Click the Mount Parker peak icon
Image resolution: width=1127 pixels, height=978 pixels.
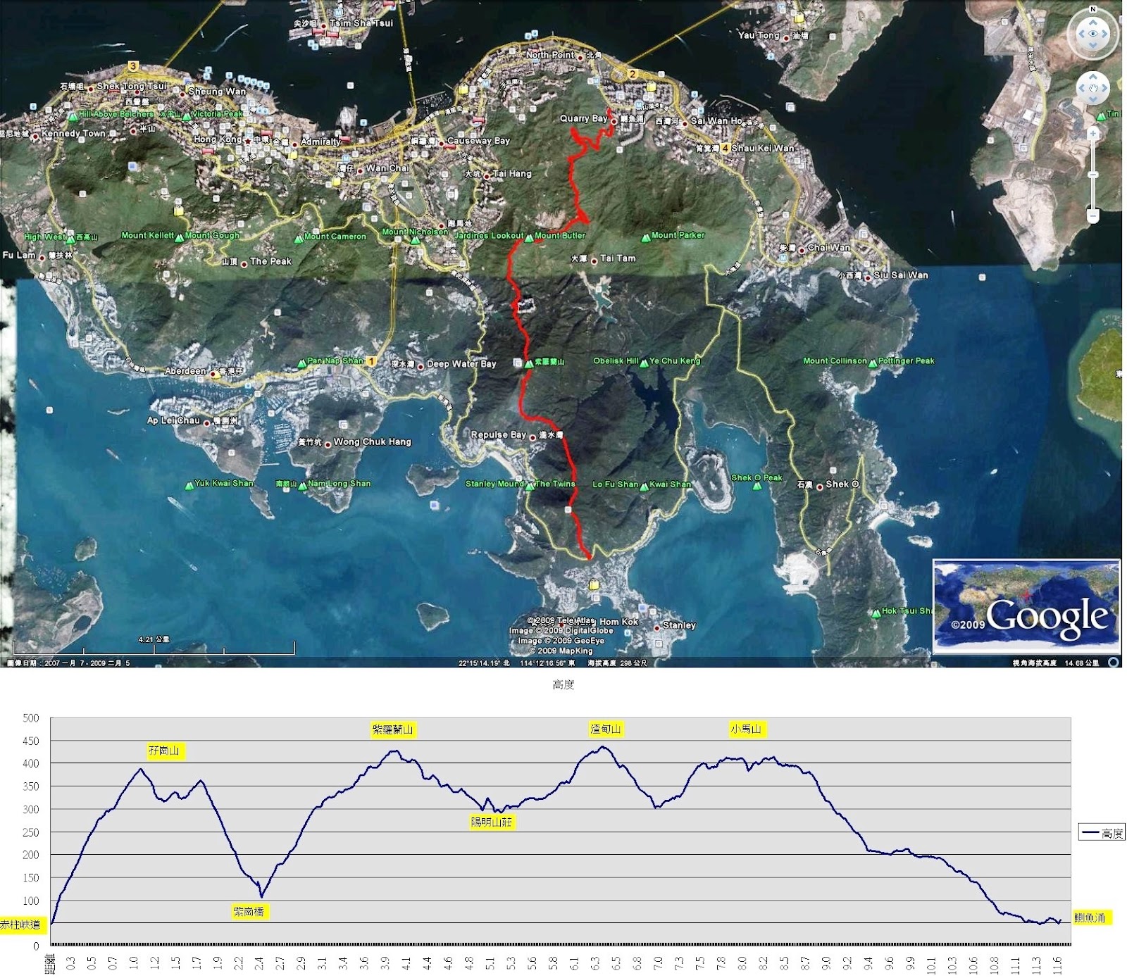pos(645,238)
